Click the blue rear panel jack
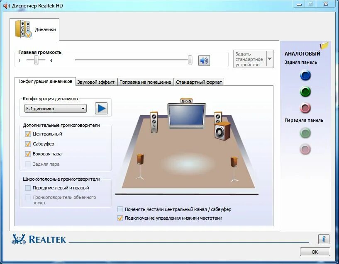Image resolution: width=339 pixels, height=264 pixels. (x=305, y=75)
